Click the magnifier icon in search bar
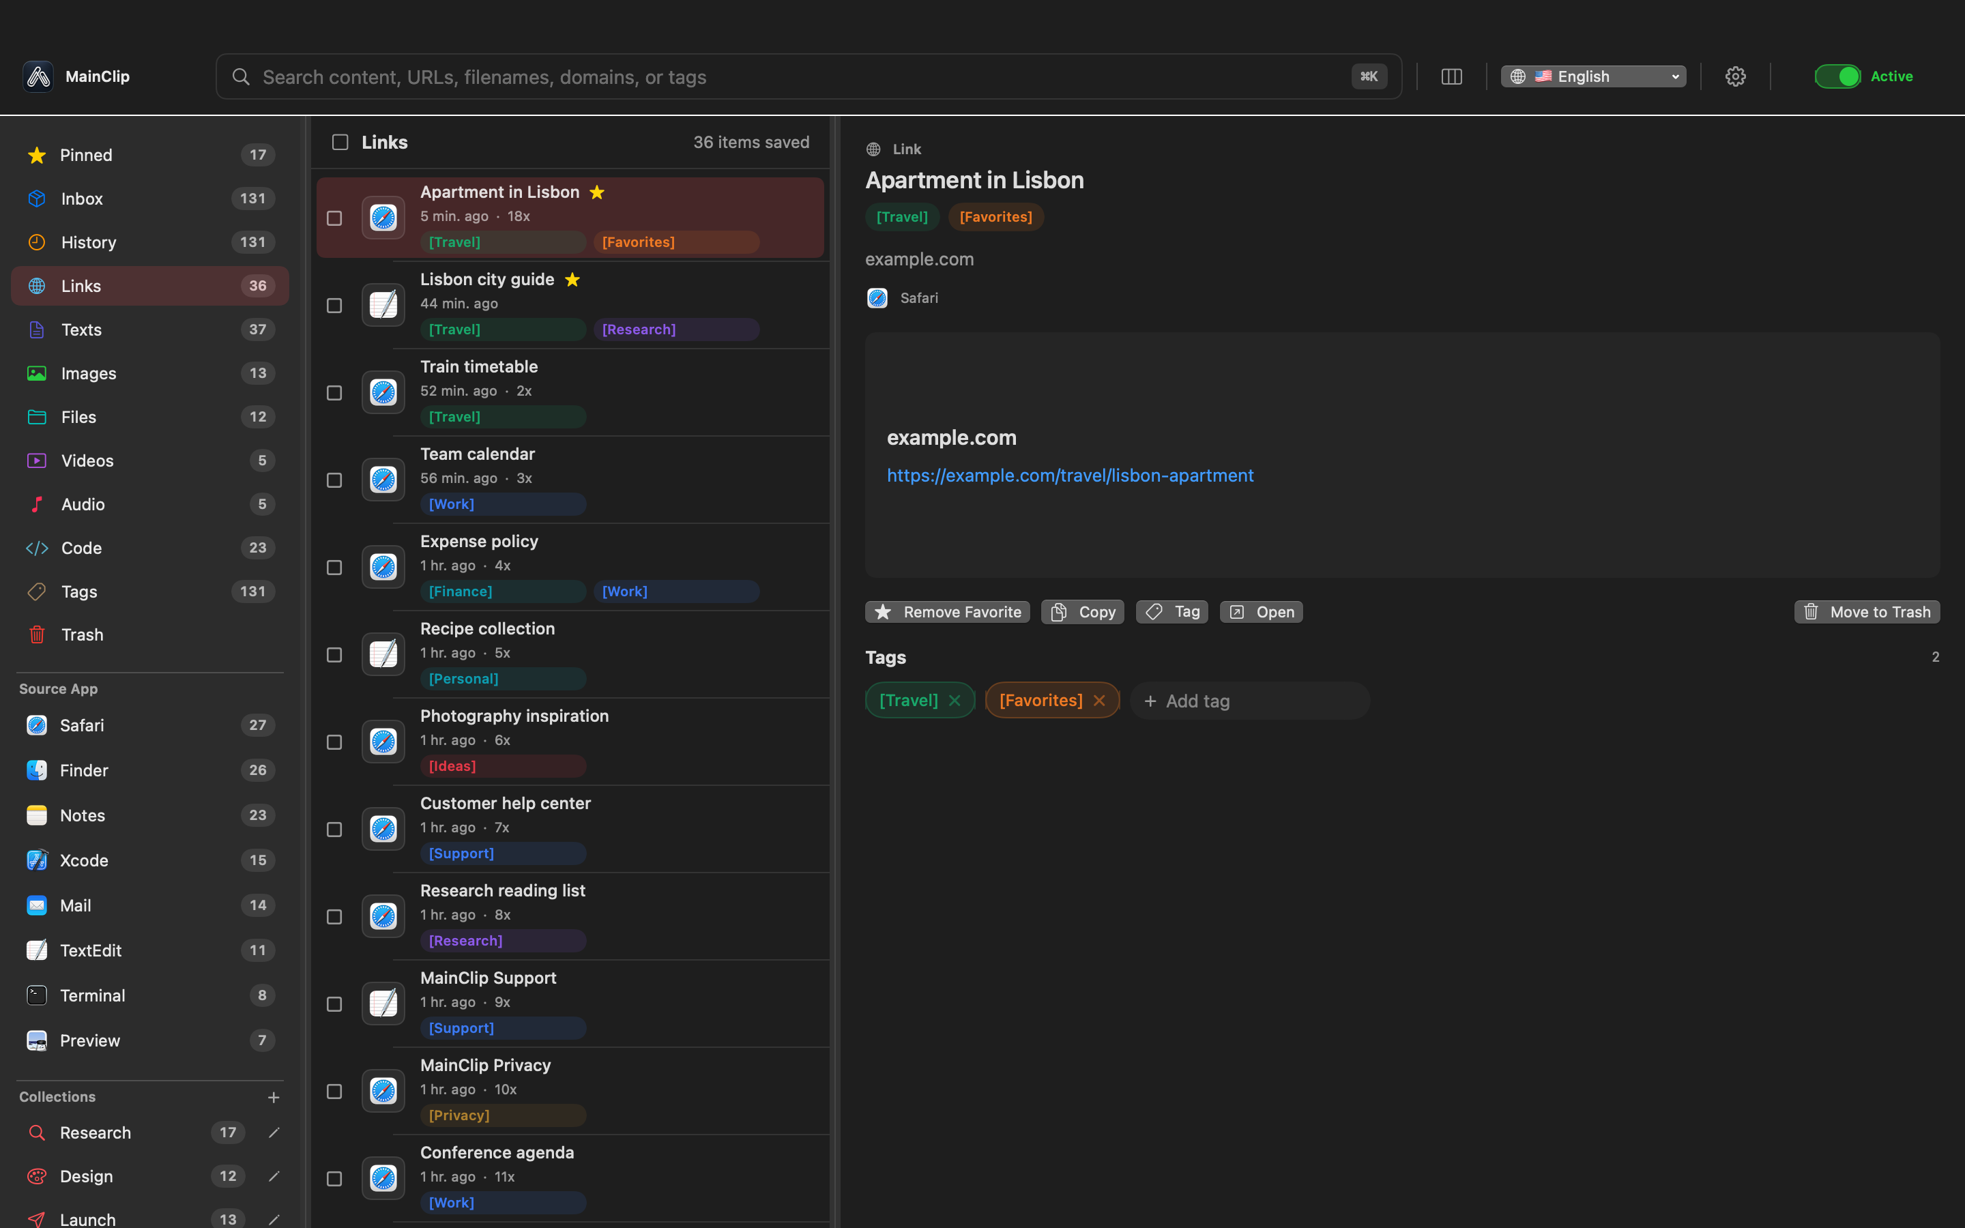The image size is (1965, 1228). click(x=240, y=76)
